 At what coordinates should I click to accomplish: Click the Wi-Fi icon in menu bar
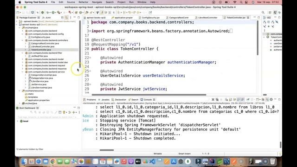(235, 2)
